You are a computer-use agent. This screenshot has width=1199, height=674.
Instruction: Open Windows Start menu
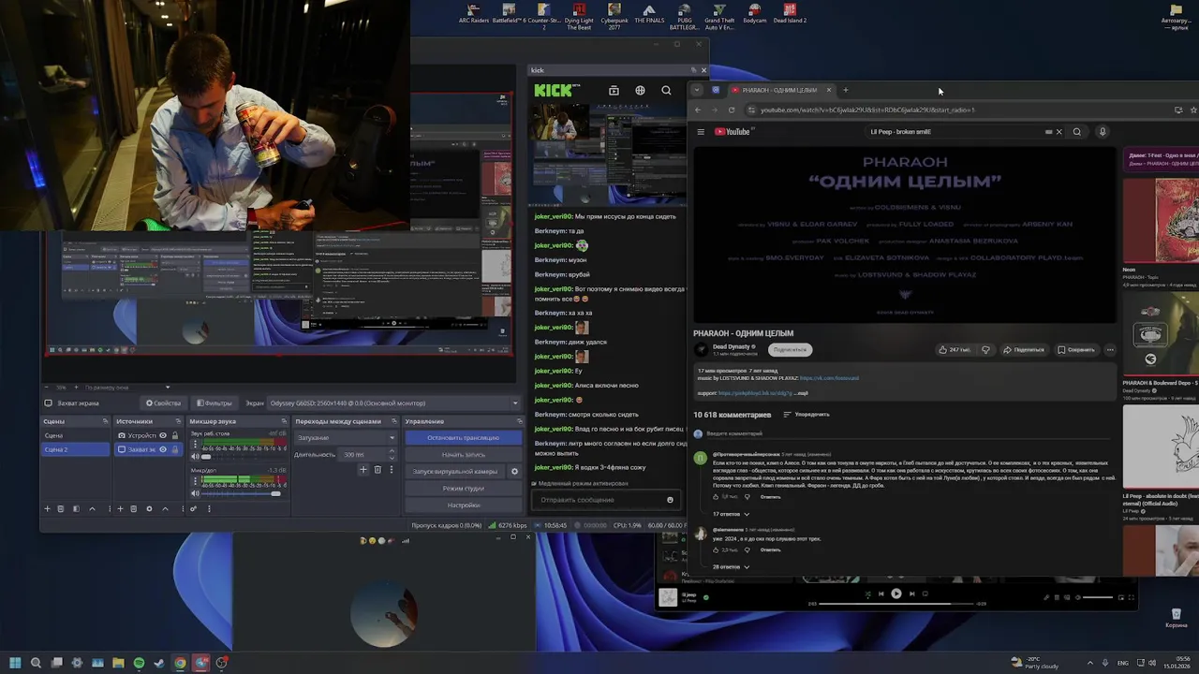[15, 663]
